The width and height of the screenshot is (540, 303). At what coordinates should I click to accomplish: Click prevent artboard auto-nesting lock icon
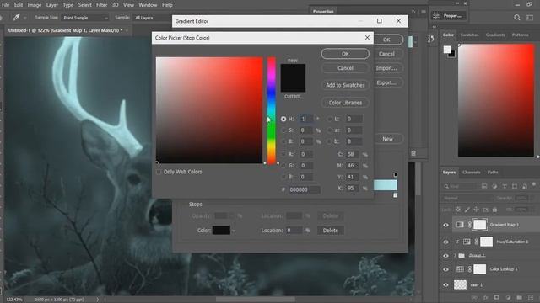click(x=485, y=210)
